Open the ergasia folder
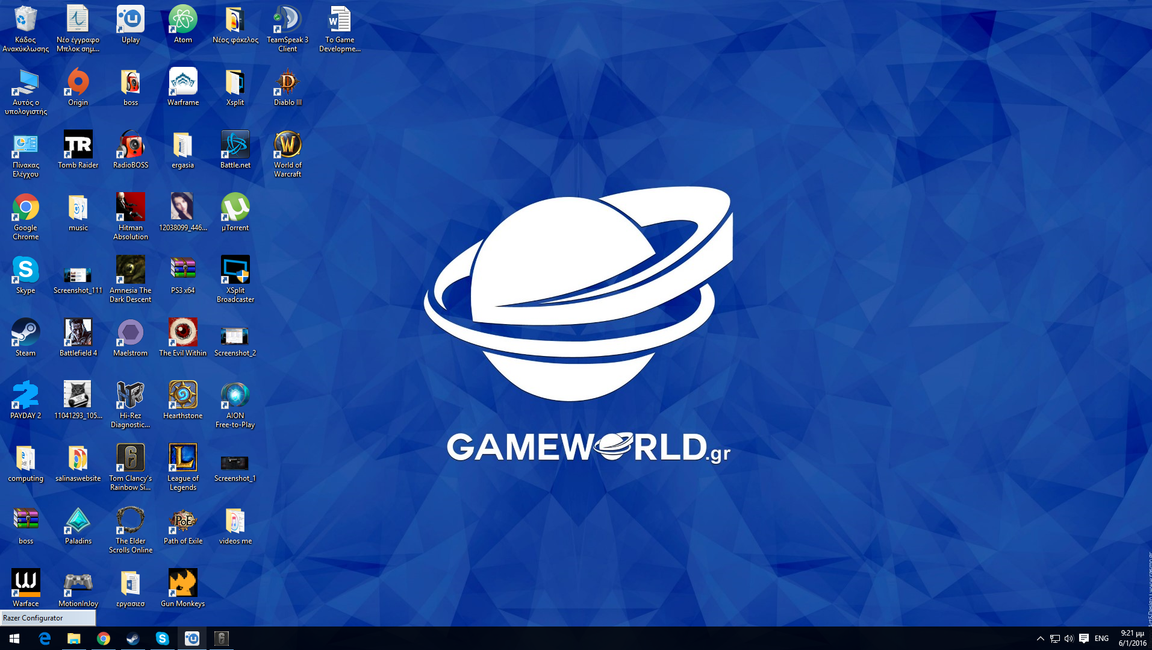The image size is (1152, 650). coord(182,149)
